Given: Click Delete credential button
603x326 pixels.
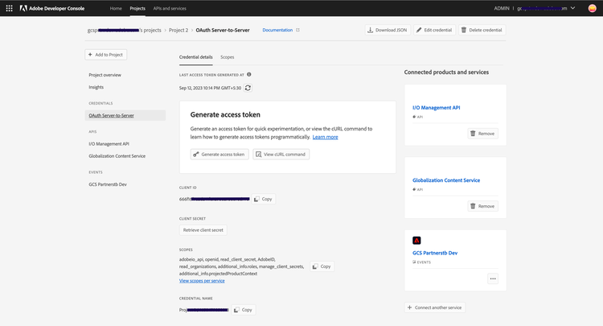Looking at the screenshot, I should tap(482, 30).
